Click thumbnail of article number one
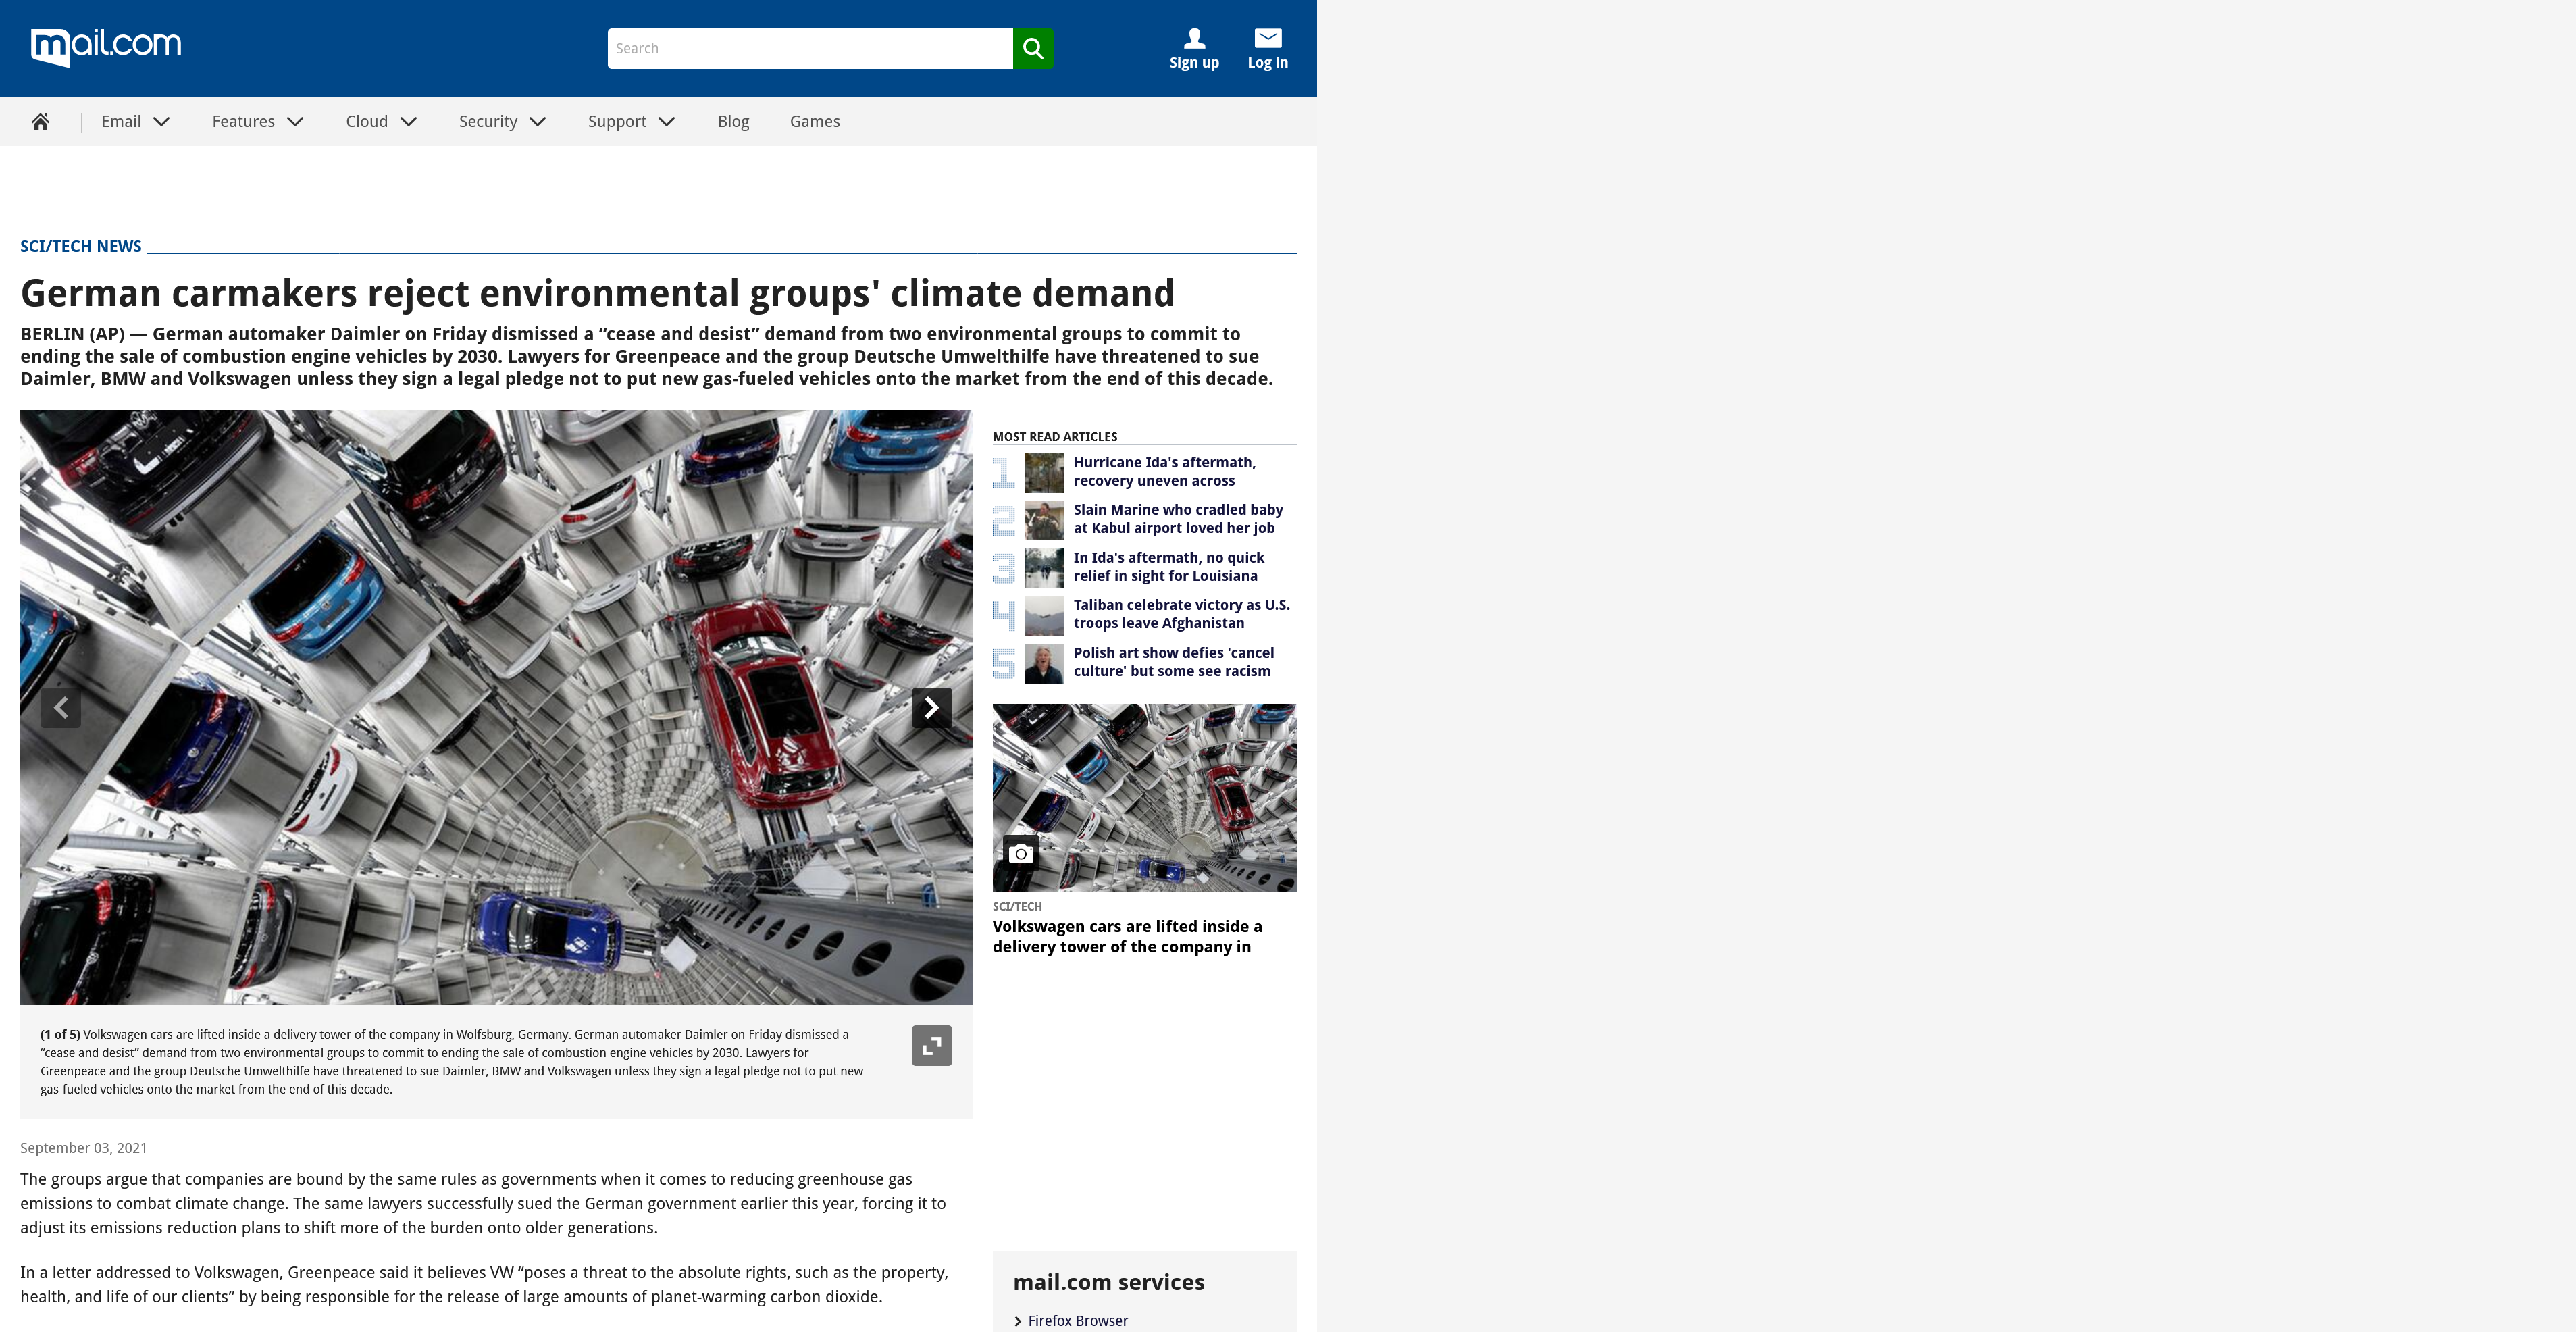This screenshot has width=2576, height=1332. pos(1044,473)
